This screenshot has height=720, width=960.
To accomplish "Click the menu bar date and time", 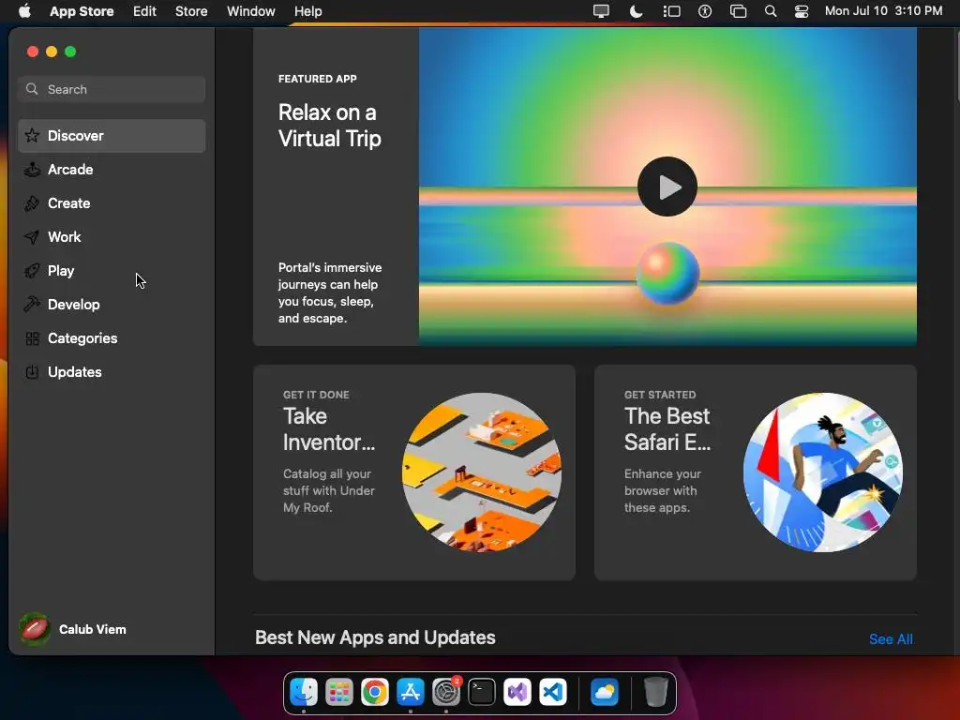I will (x=883, y=11).
